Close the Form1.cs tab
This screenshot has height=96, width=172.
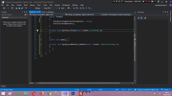[x=40, y=12]
